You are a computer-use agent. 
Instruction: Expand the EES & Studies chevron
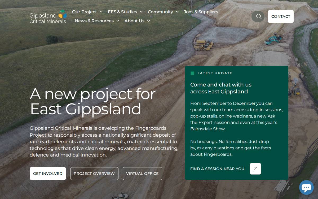pyautogui.click(x=141, y=12)
